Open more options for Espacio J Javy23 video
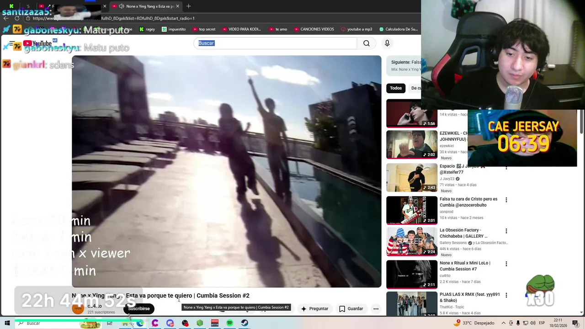585x329 pixels. pyautogui.click(x=506, y=167)
